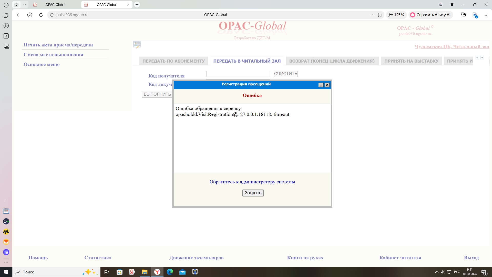Viewport: 492px width, 277px height.
Task: Show hidden system tray icons
Action: 437,272
